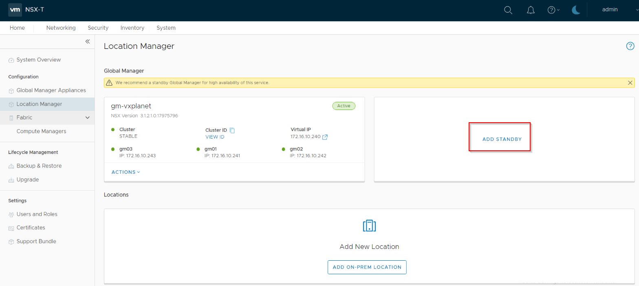Viewport: 639px width, 286px height.
Task: Click the search magnifier icon
Action: tap(508, 10)
